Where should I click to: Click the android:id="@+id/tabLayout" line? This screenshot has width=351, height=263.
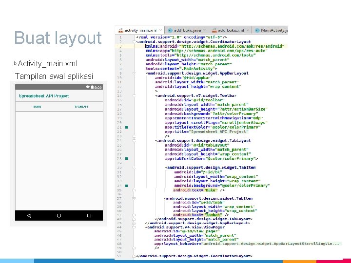(x=197, y=145)
